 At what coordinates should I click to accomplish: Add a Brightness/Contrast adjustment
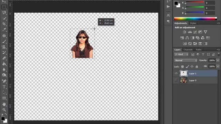coord(184,32)
